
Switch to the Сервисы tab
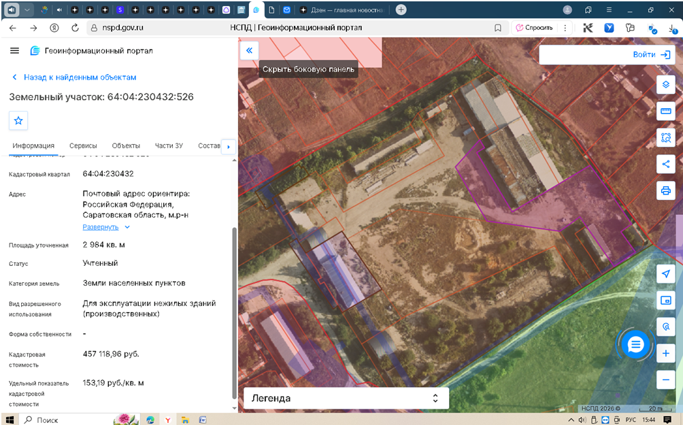[83, 146]
